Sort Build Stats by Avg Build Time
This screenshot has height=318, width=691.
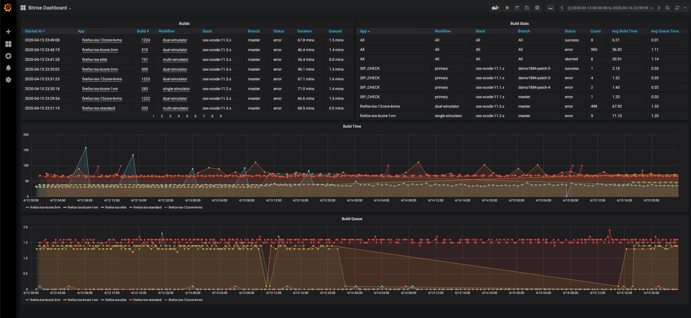[624, 31]
